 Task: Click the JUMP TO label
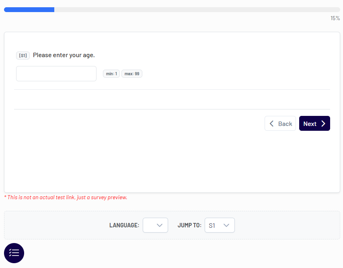coord(189,225)
